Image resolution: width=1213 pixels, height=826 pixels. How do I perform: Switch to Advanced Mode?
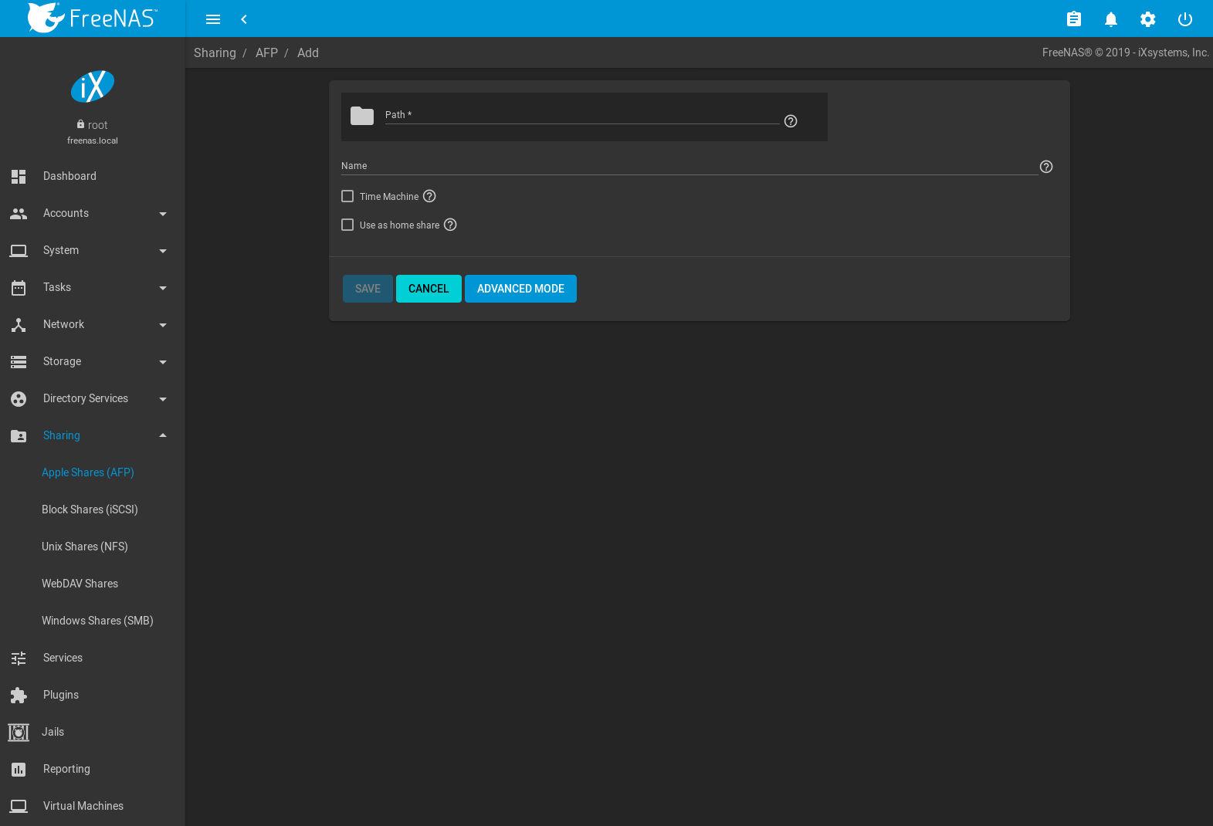pos(520,289)
